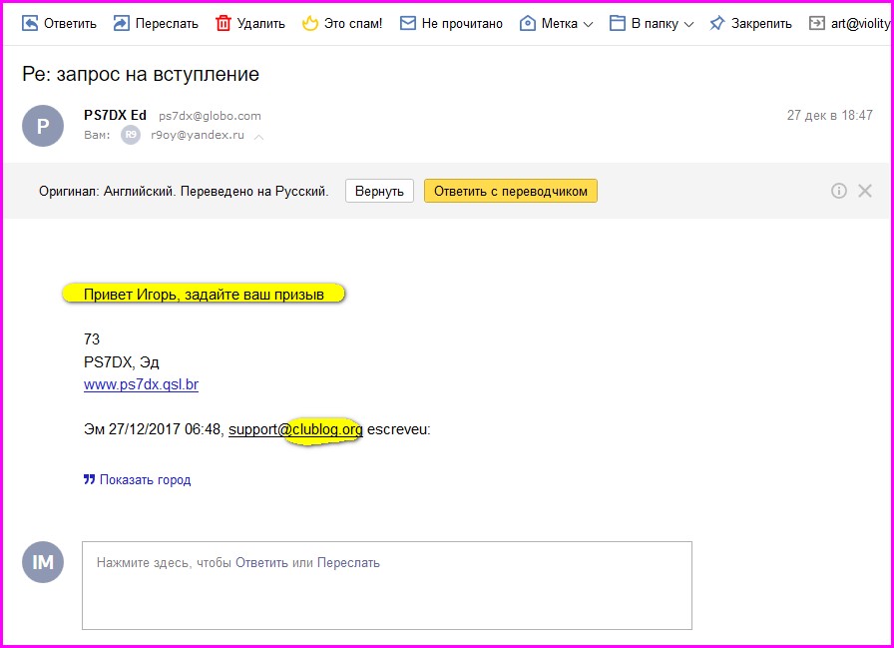Click the Переслать link in reply box
The image size is (894, 648).
348,563
